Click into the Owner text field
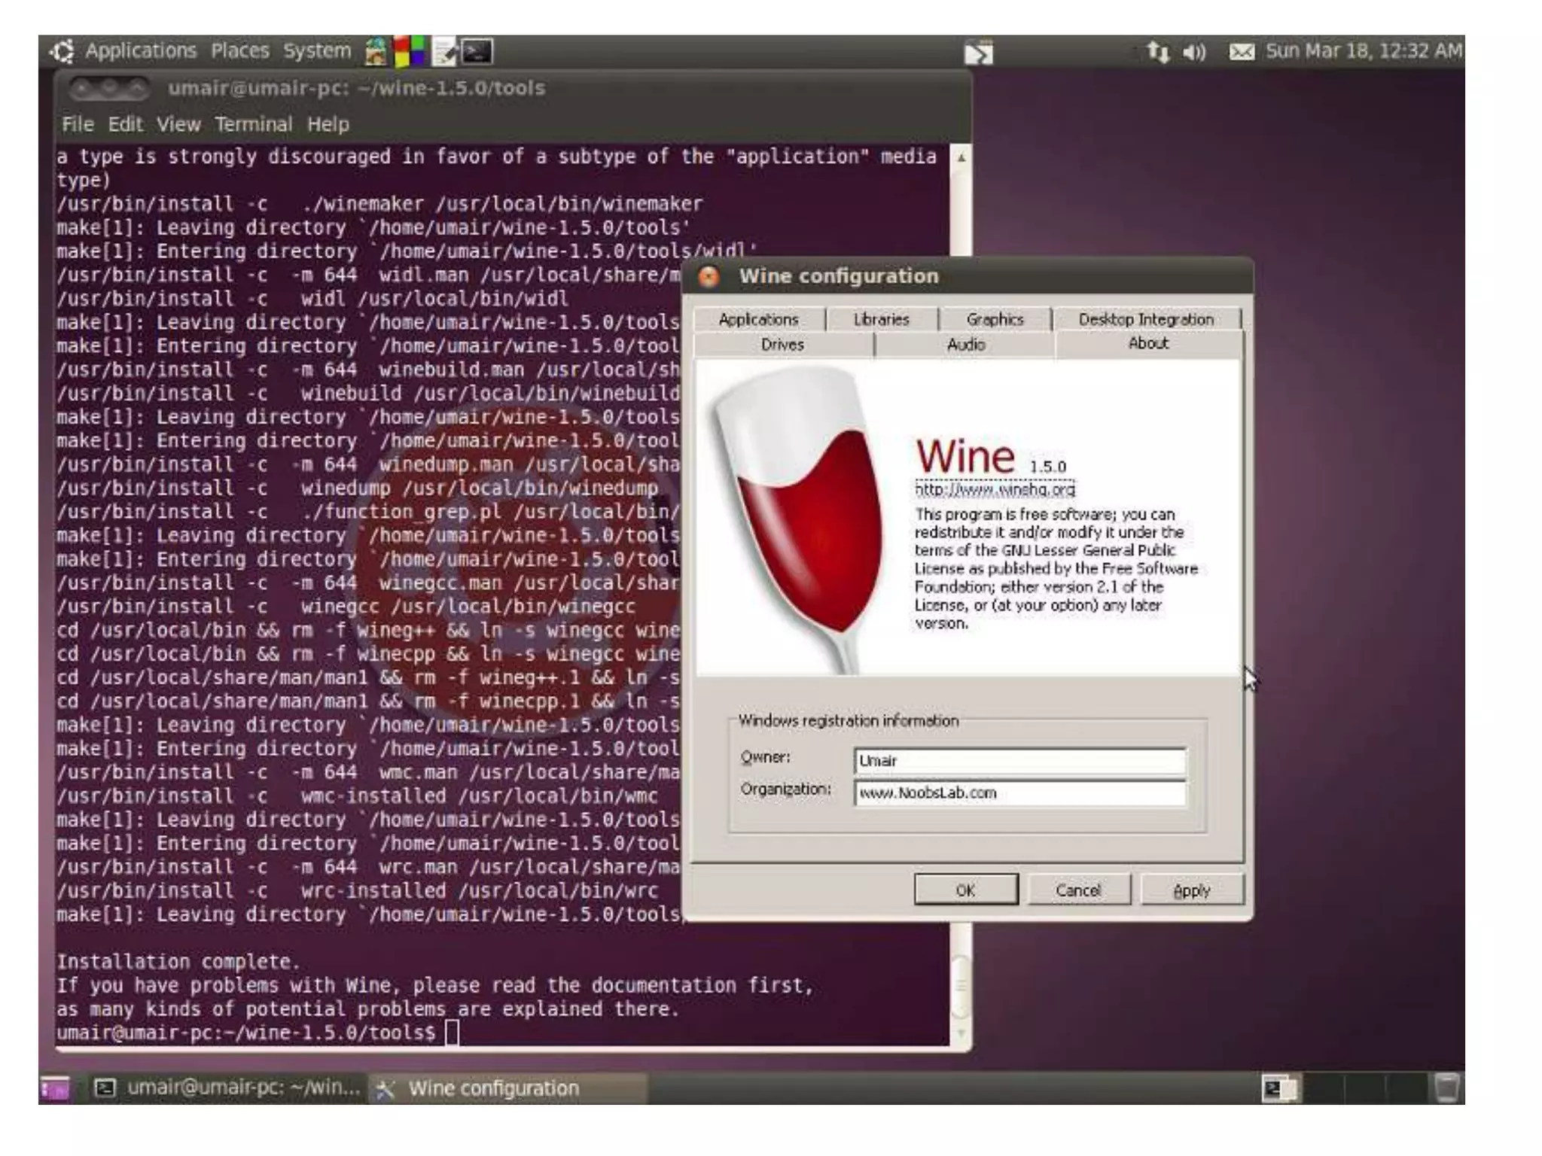The height and width of the screenshot is (1156, 1542). (x=1019, y=761)
